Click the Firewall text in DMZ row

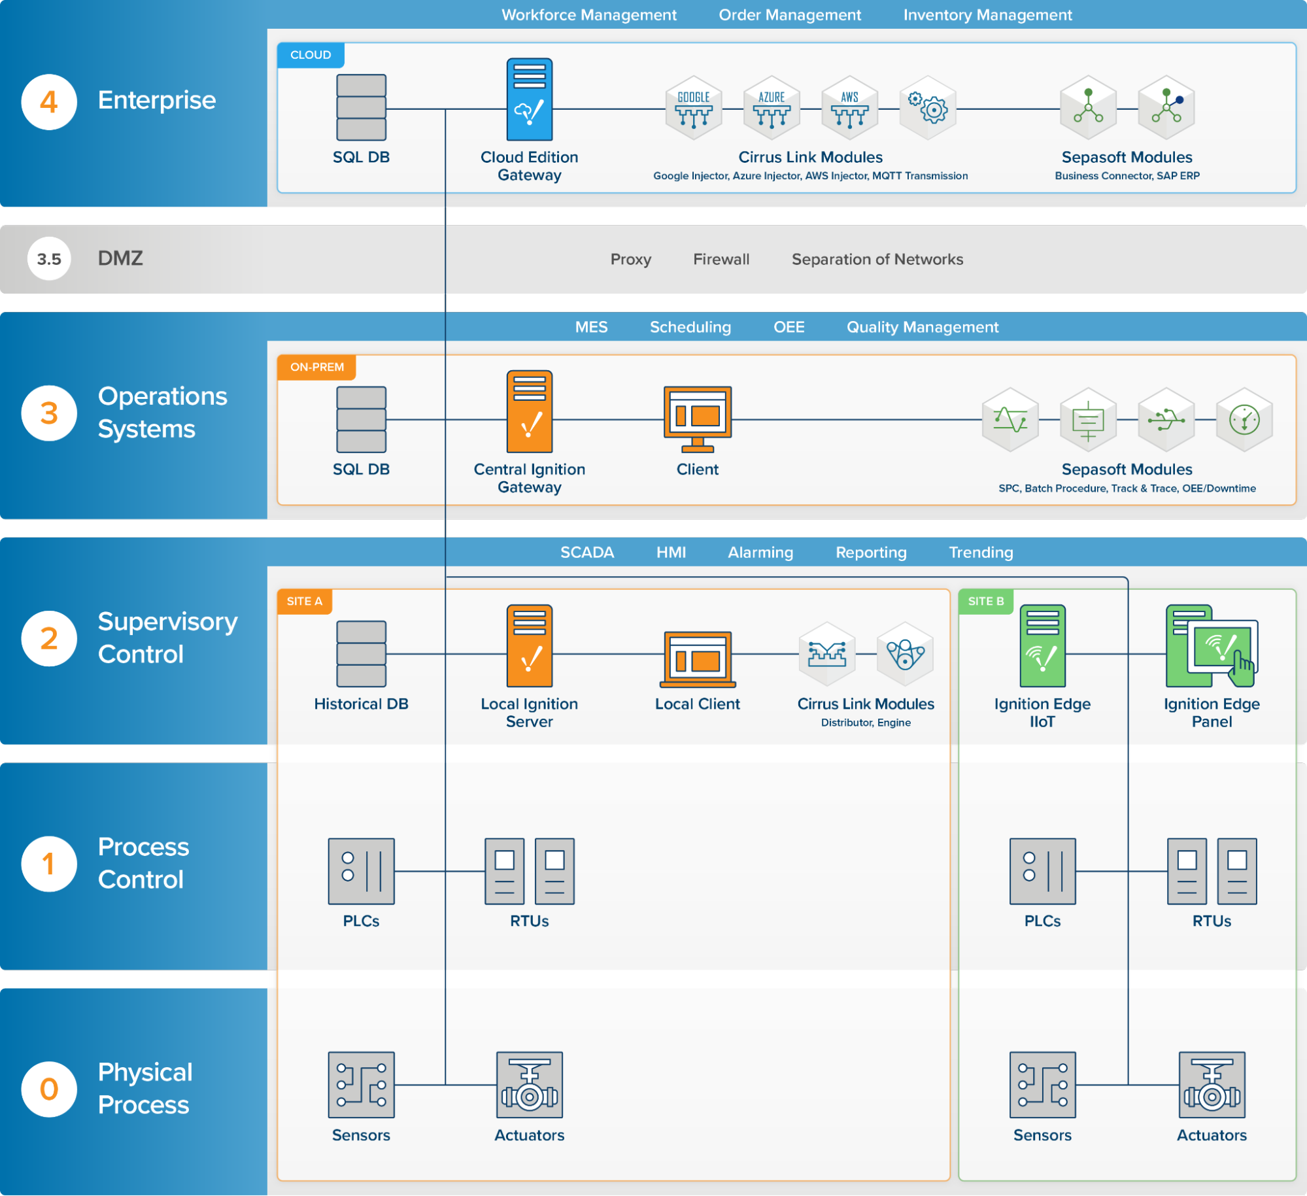(721, 260)
